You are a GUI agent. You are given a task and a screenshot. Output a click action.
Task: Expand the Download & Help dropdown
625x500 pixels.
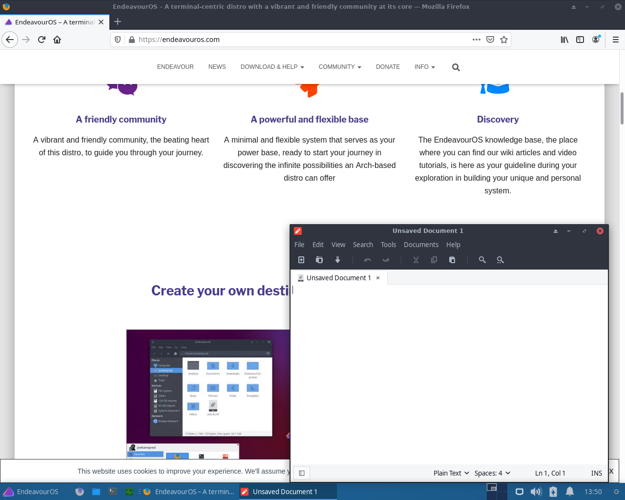point(272,67)
